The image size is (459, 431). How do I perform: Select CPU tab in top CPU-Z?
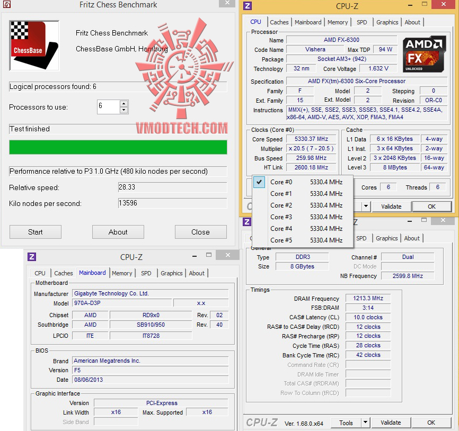click(255, 22)
